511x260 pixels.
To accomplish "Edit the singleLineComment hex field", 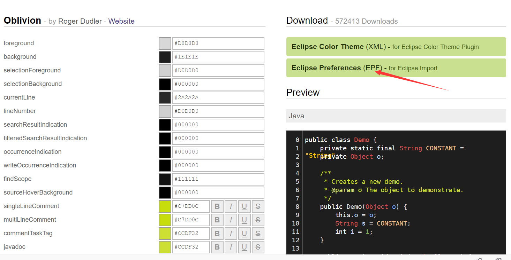I will pos(191,206).
